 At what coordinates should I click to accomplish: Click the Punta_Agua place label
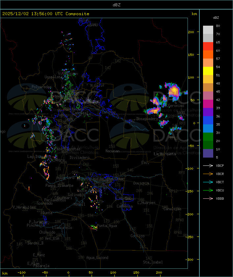pos(107,226)
